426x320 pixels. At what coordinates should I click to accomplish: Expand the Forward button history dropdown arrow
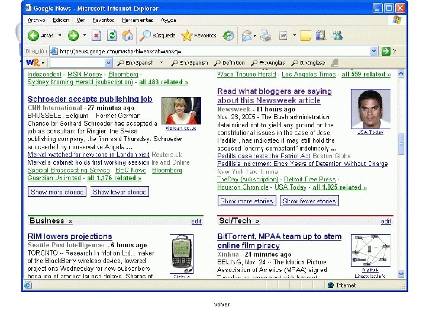[x=85, y=36]
